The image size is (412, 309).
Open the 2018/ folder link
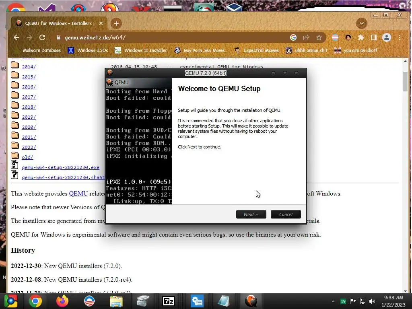click(29, 107)
